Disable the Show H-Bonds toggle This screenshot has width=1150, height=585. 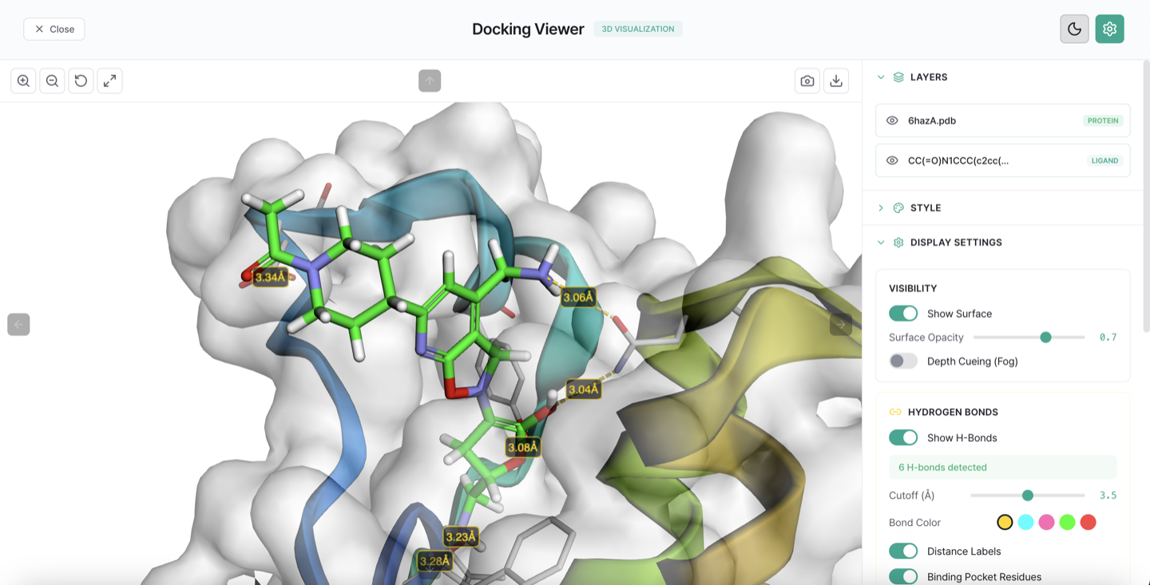(903, 437)
